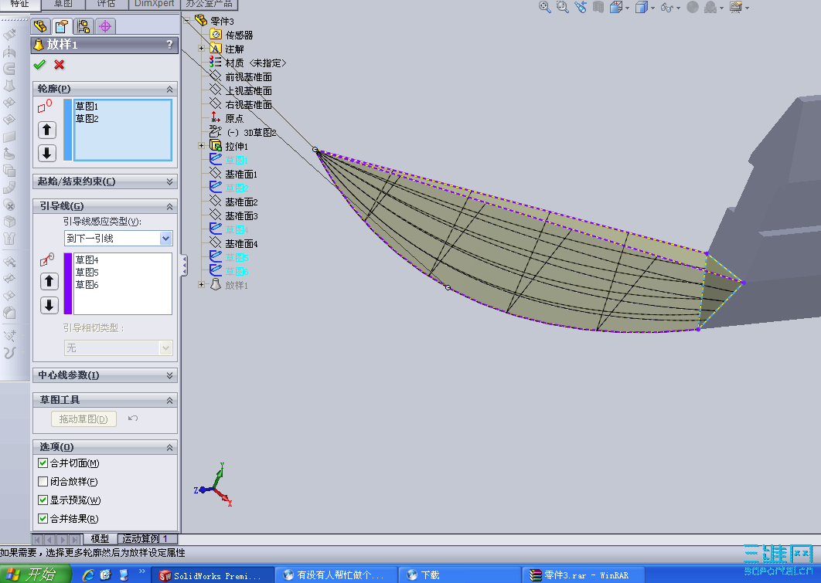Open the DimXpertManager tab icon
This screenshot has width=821, height=583.
click(x=105, y=26)
